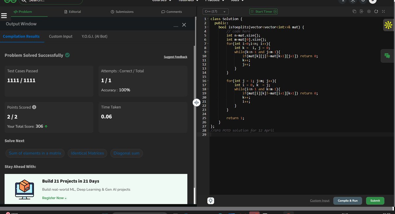Start the timer button
395x214 pixels.
(263, 11)
